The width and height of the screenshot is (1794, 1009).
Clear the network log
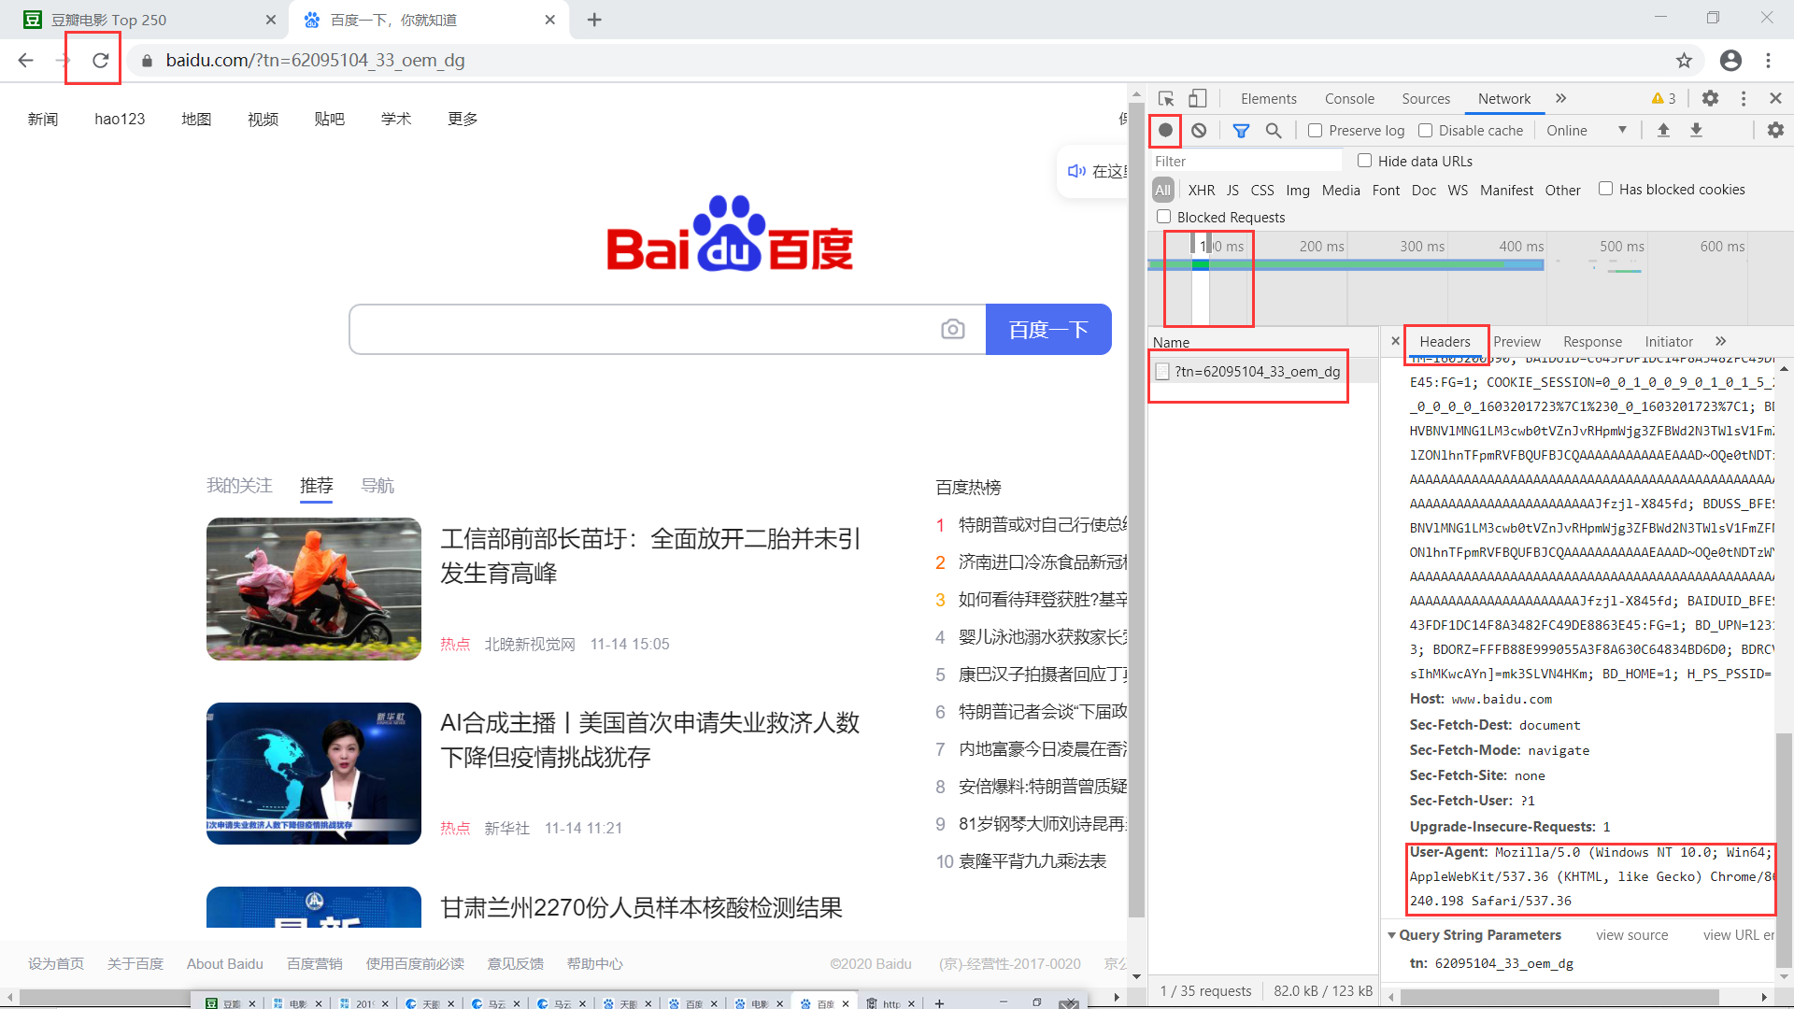click(x=1199, y=131)
